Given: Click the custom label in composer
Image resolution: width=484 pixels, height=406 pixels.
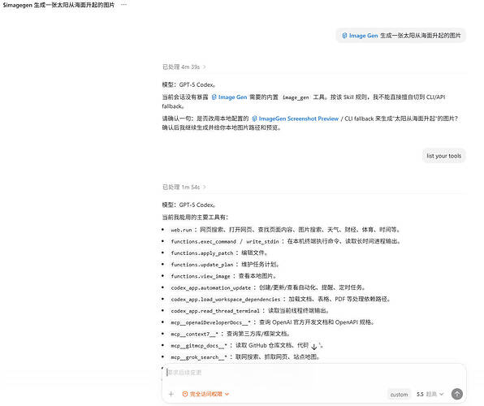Looking at the screenshot, I should (x=399, y=395).
